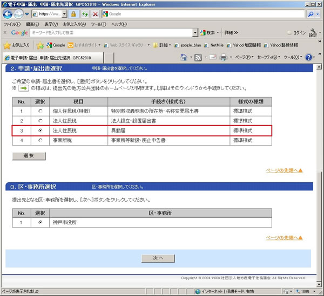Click the Google toolbar keyword input field
The height and width of the screenshot is (296, 324).
(111, 32)
